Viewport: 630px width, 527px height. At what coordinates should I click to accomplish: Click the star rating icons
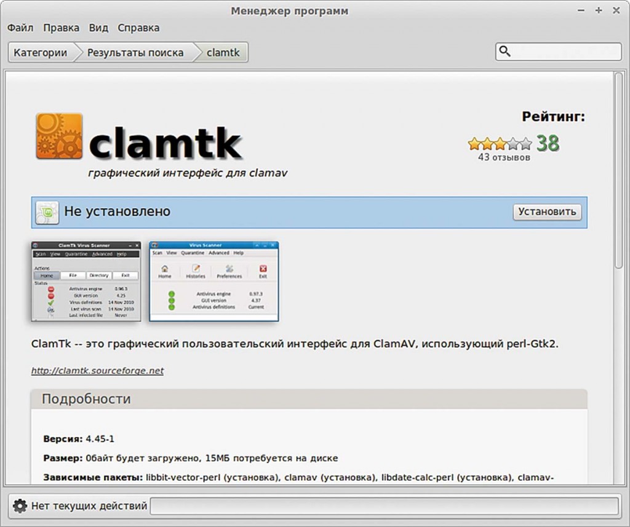[500, 144]
